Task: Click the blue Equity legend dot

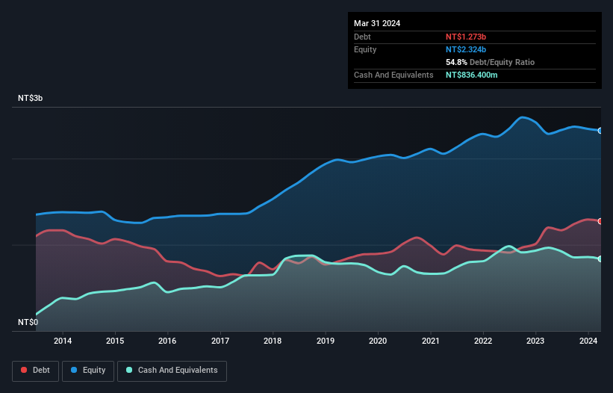Action: pos(74,370)
